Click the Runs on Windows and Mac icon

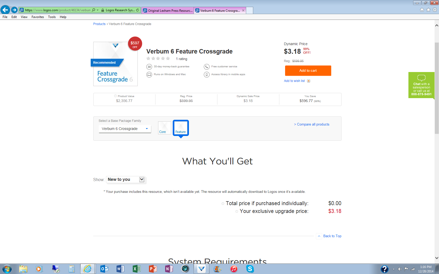click(149, 75)
